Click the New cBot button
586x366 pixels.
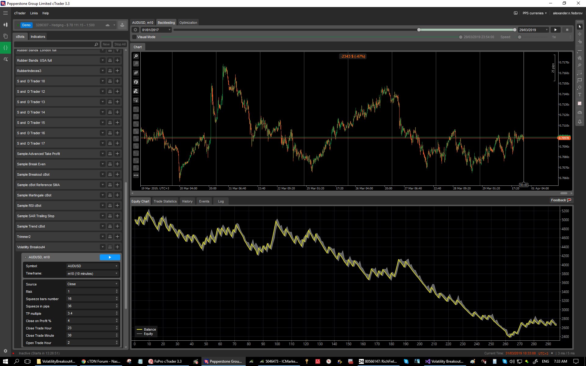[x=106, y=45]
